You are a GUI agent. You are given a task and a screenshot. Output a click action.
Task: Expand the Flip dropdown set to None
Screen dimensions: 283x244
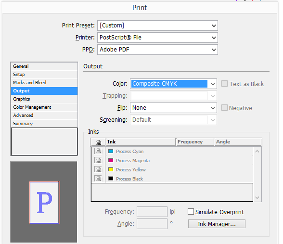[x=173, y=108]
